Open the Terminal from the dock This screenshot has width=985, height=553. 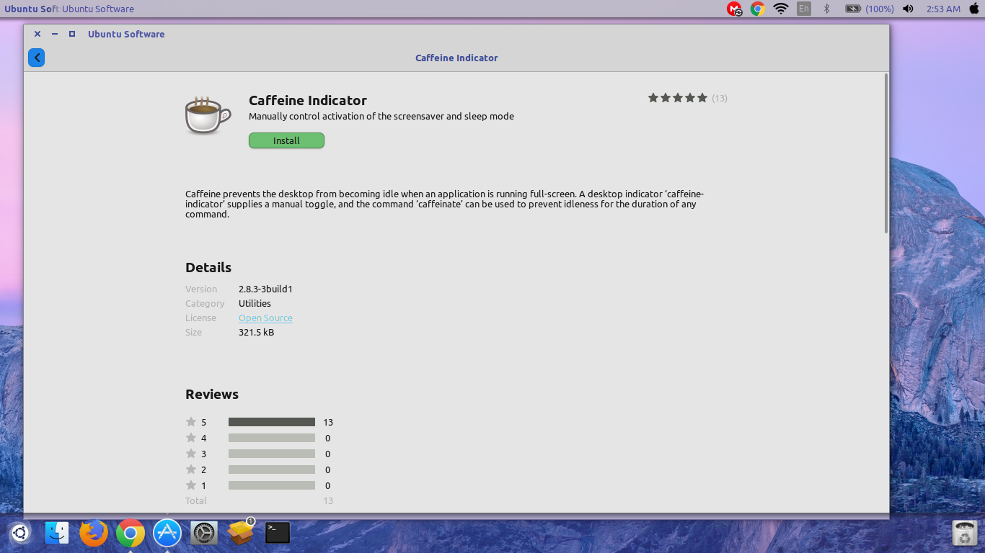point(278,533)
